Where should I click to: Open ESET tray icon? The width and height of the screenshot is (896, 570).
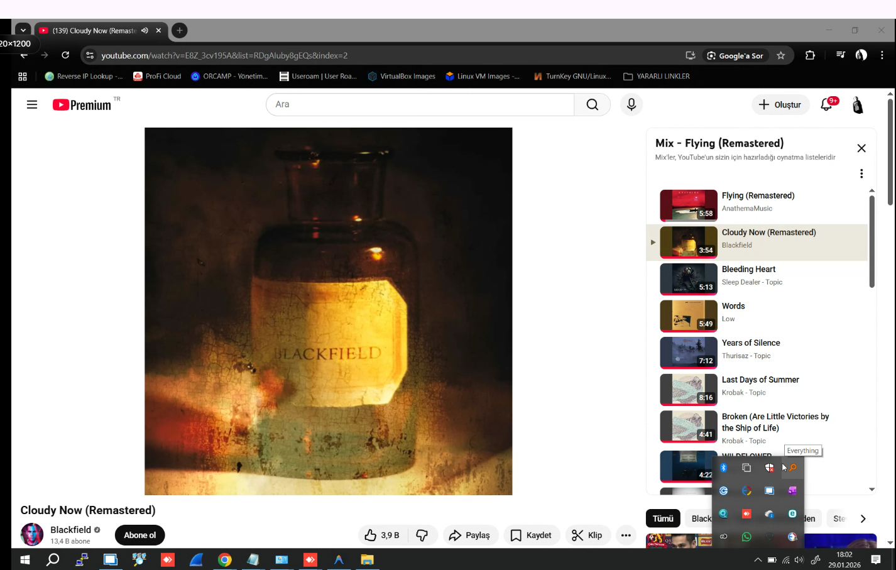click(792, 514)
